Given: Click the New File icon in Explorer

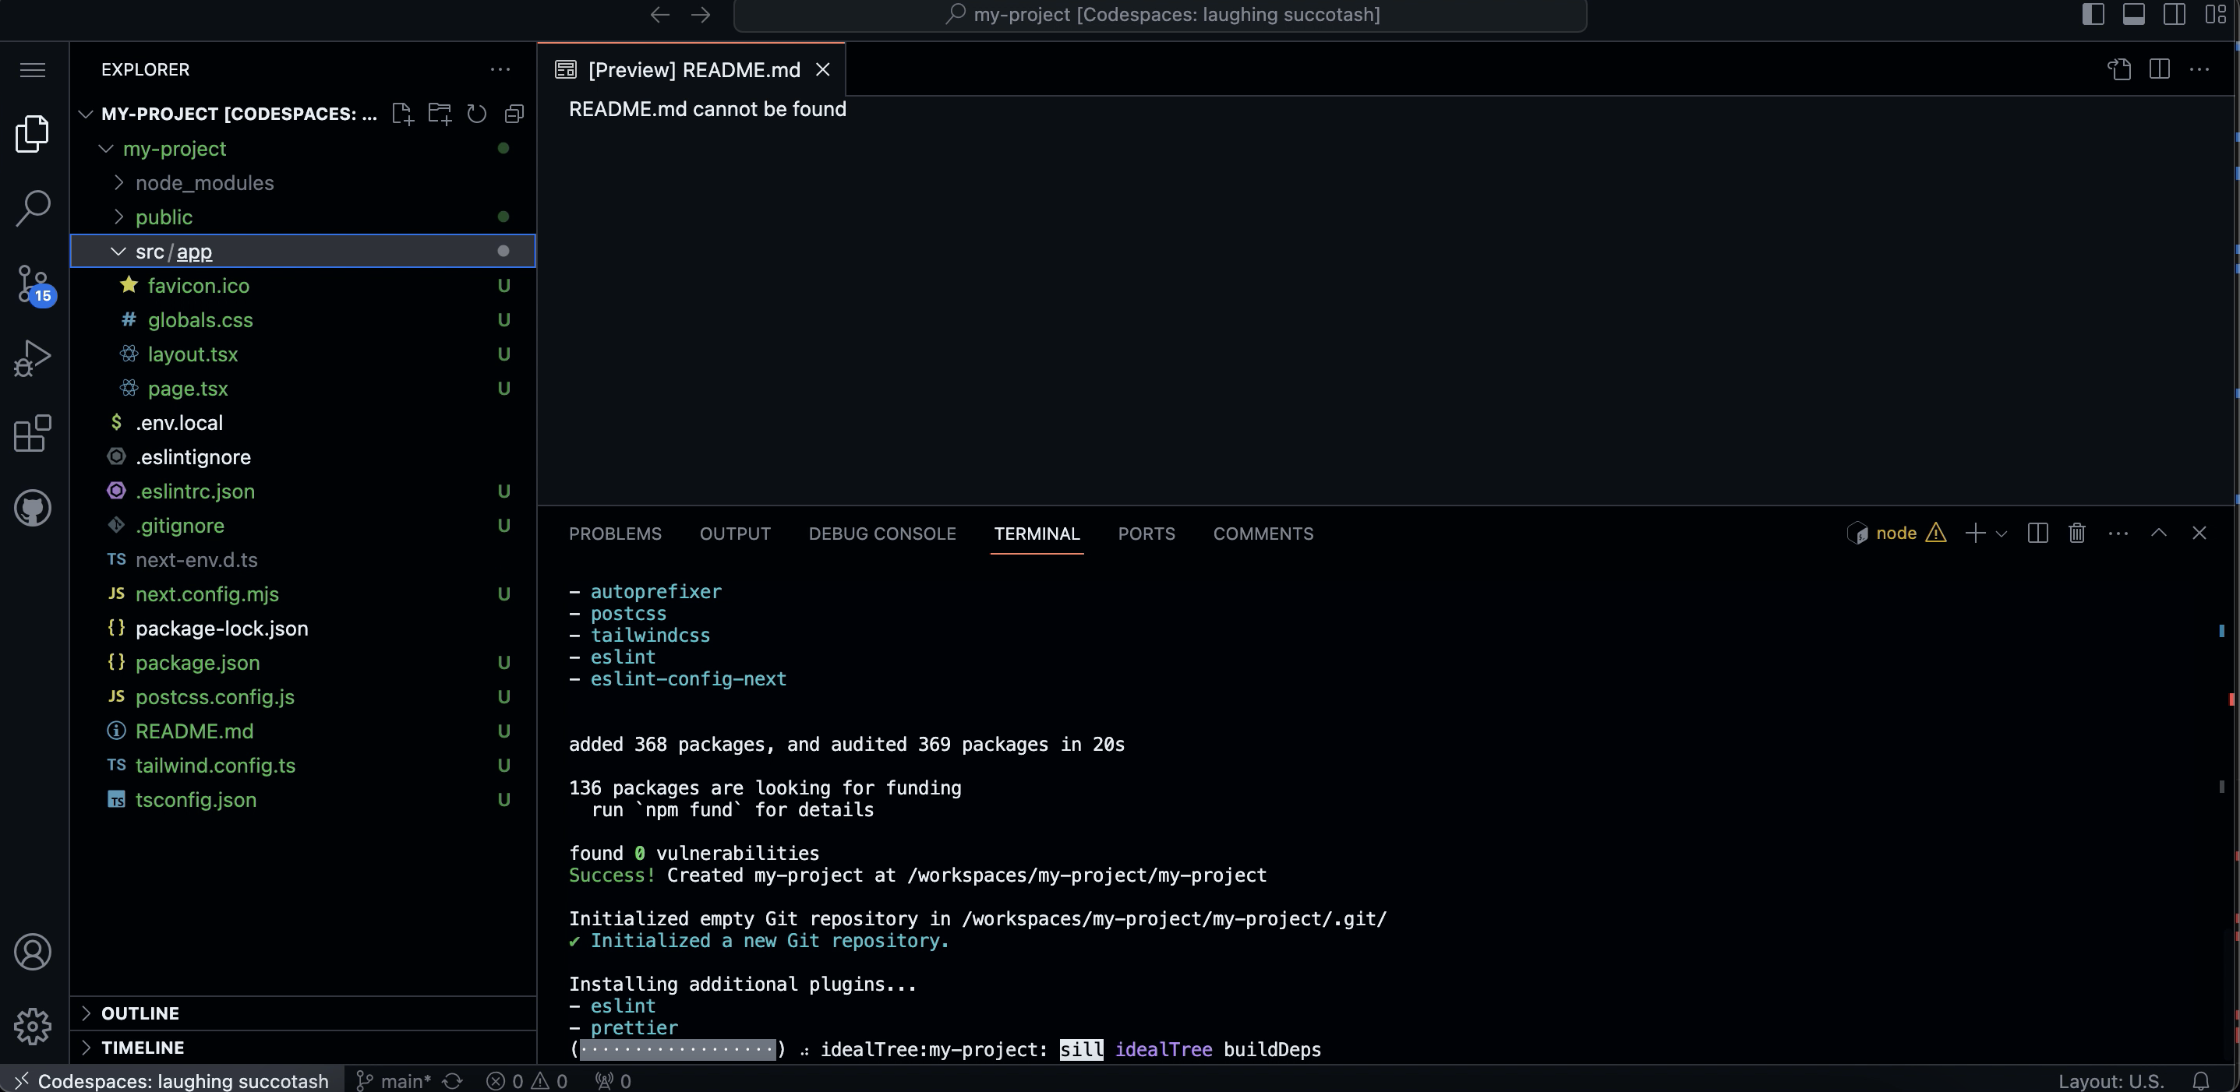Looking at the screenshot, I should click(401, 114).
